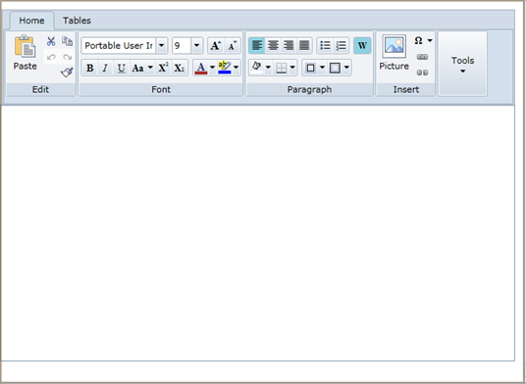
Task: Select the format painter brush icon
Action: tap(67, 72)
